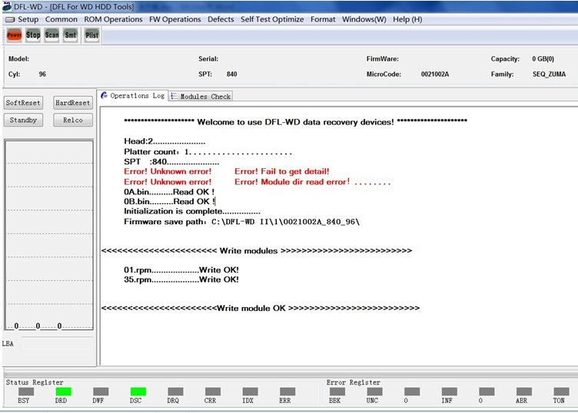The height and width of the screenshot is (413, 578).
Task: Click the DWF status indicator
Action: (x=101, y=392)
